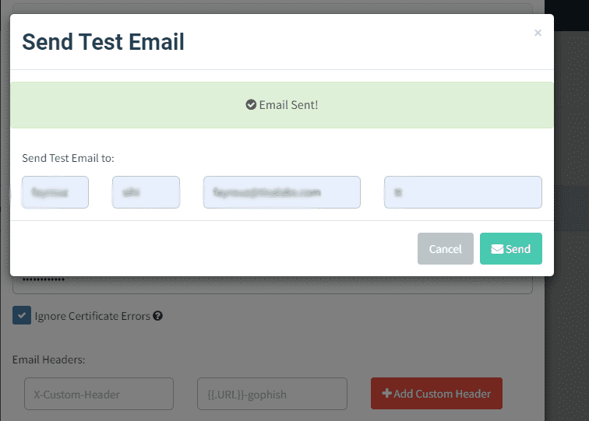Focus the {{.URL}}-gophish value field
Screen dimensions: 589x421
coord(272,394)
